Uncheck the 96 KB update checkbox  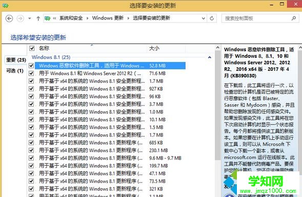coord(31,96)
